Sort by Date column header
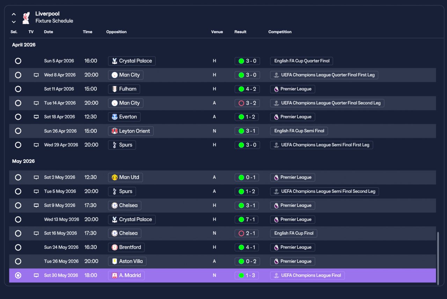Image resolution: width=447 pixels, height=299 pixels. tap(49, 32)
